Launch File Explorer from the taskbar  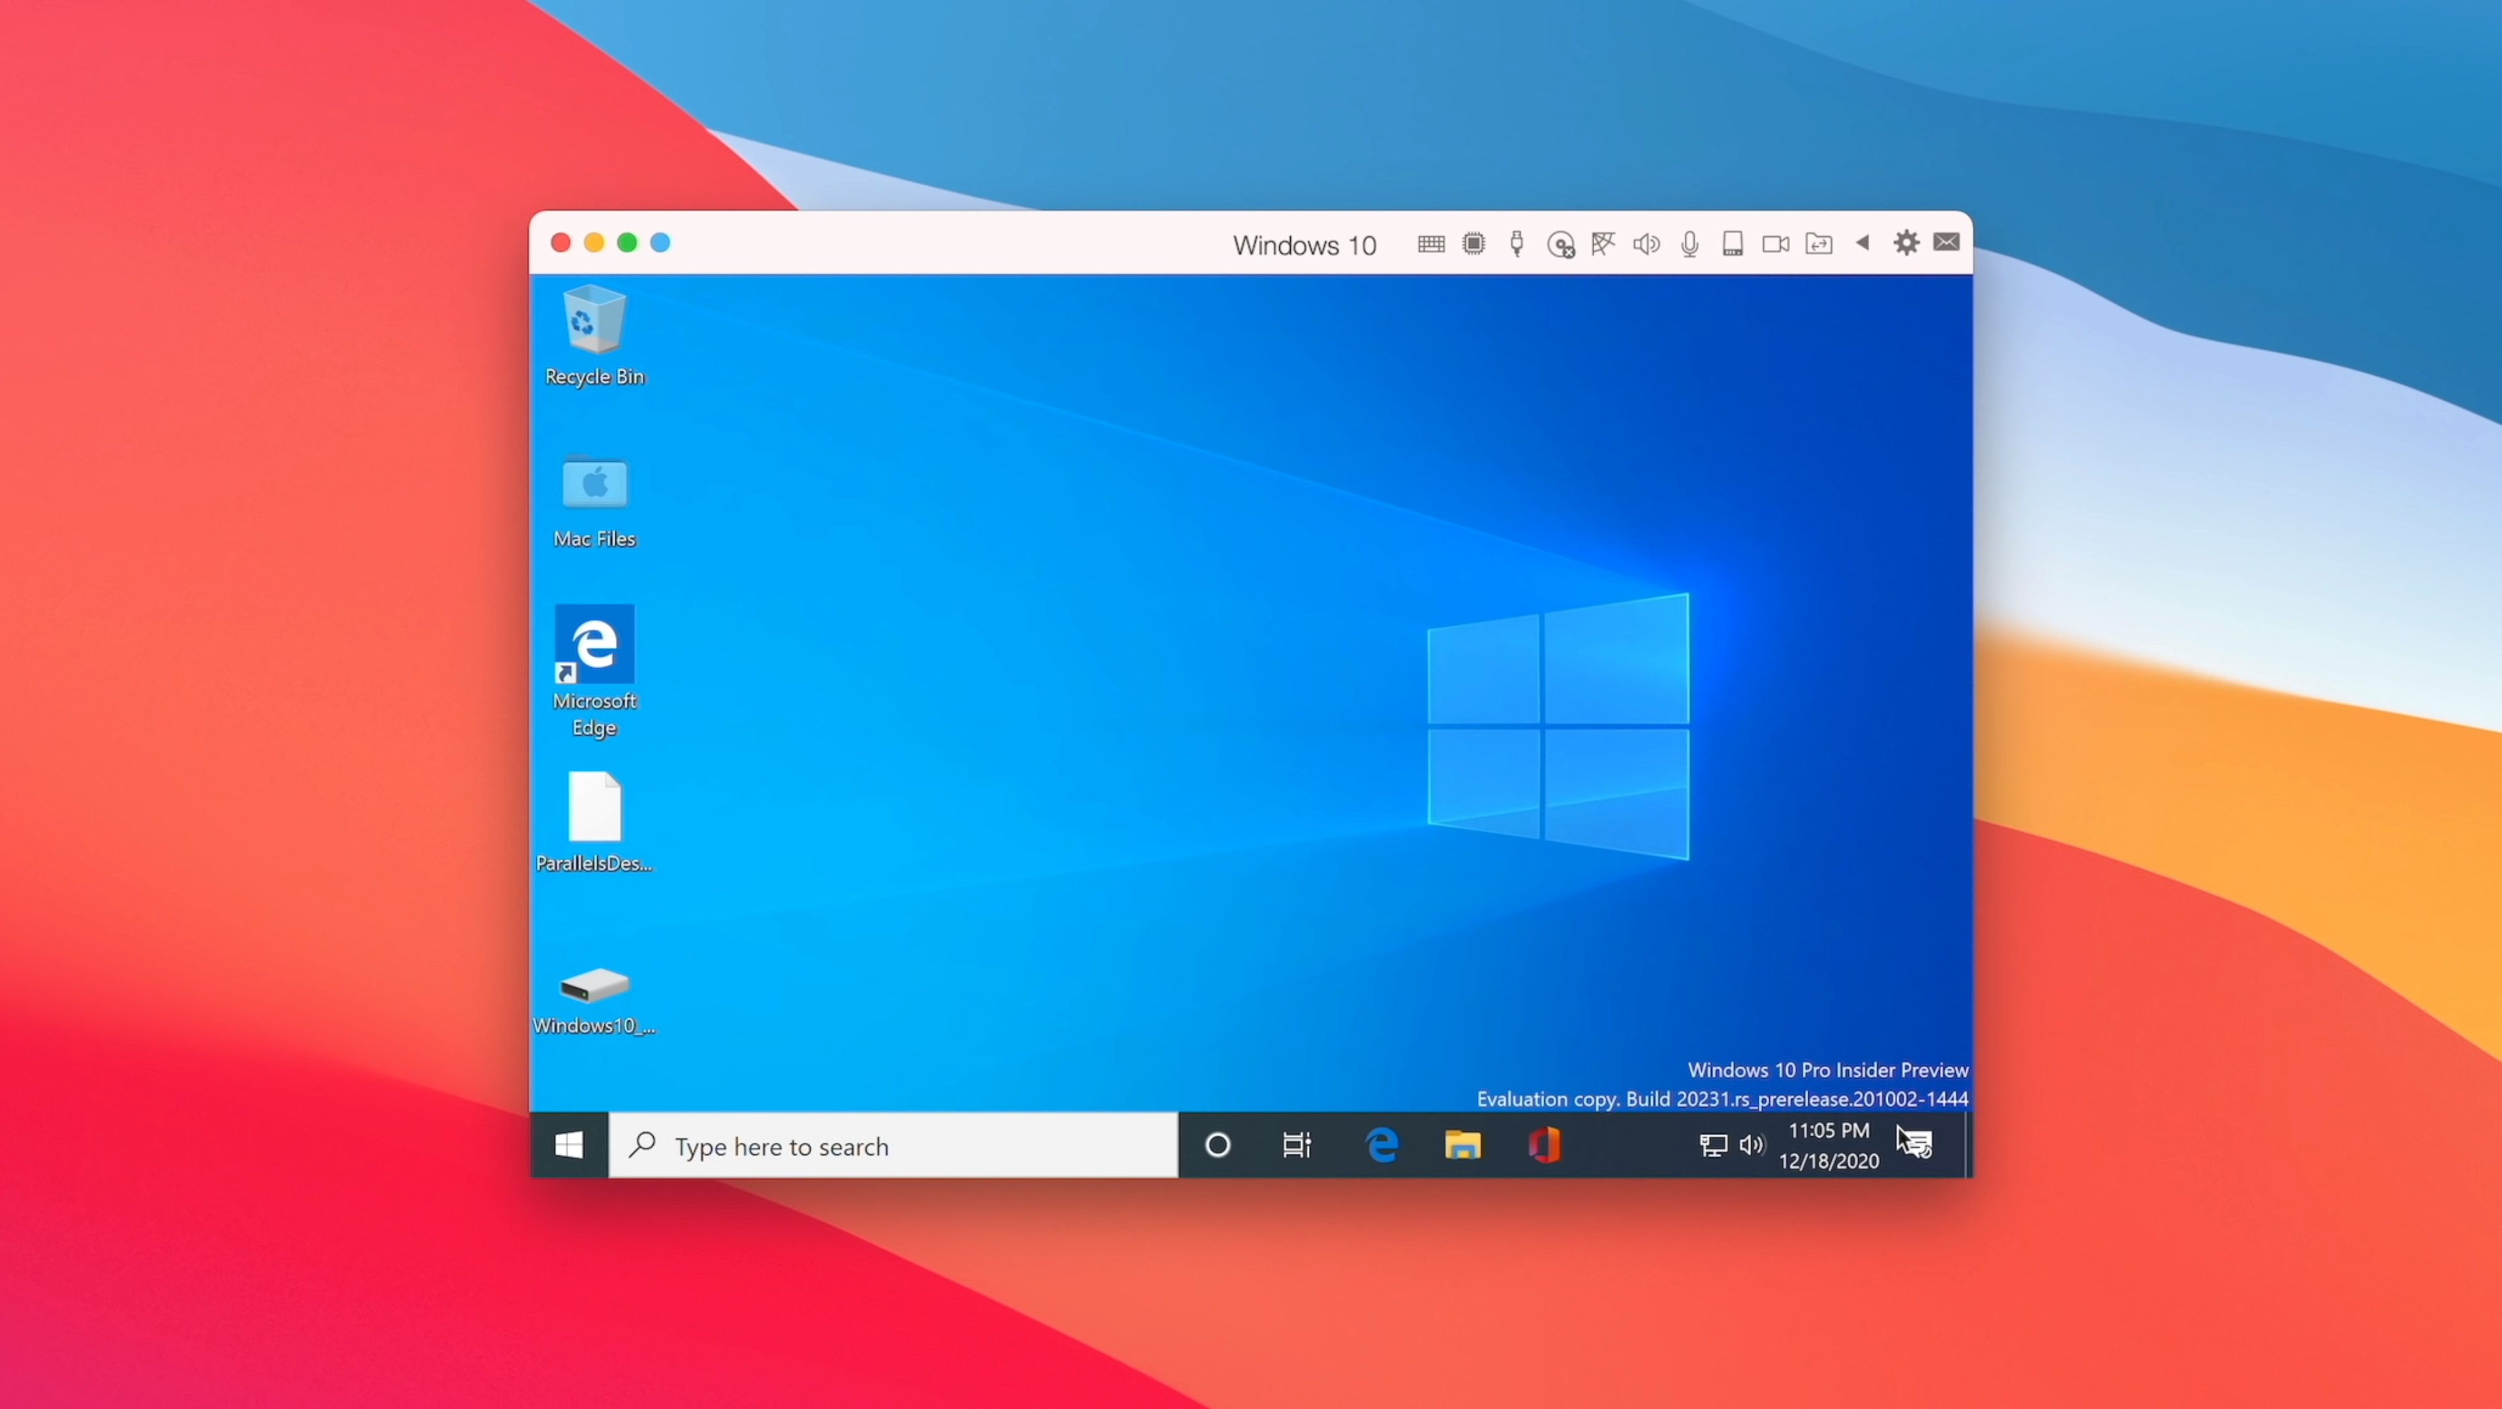1462,1146
